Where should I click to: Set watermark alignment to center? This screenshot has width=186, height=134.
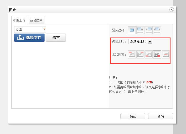tap(166, 55)
